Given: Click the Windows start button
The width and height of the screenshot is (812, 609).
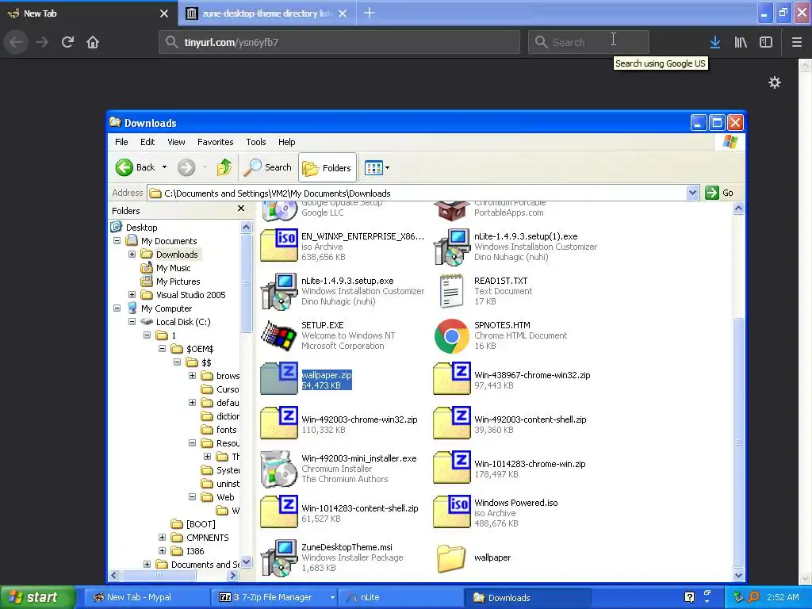Looking at the screenshot, I should [x=38, y=597].
